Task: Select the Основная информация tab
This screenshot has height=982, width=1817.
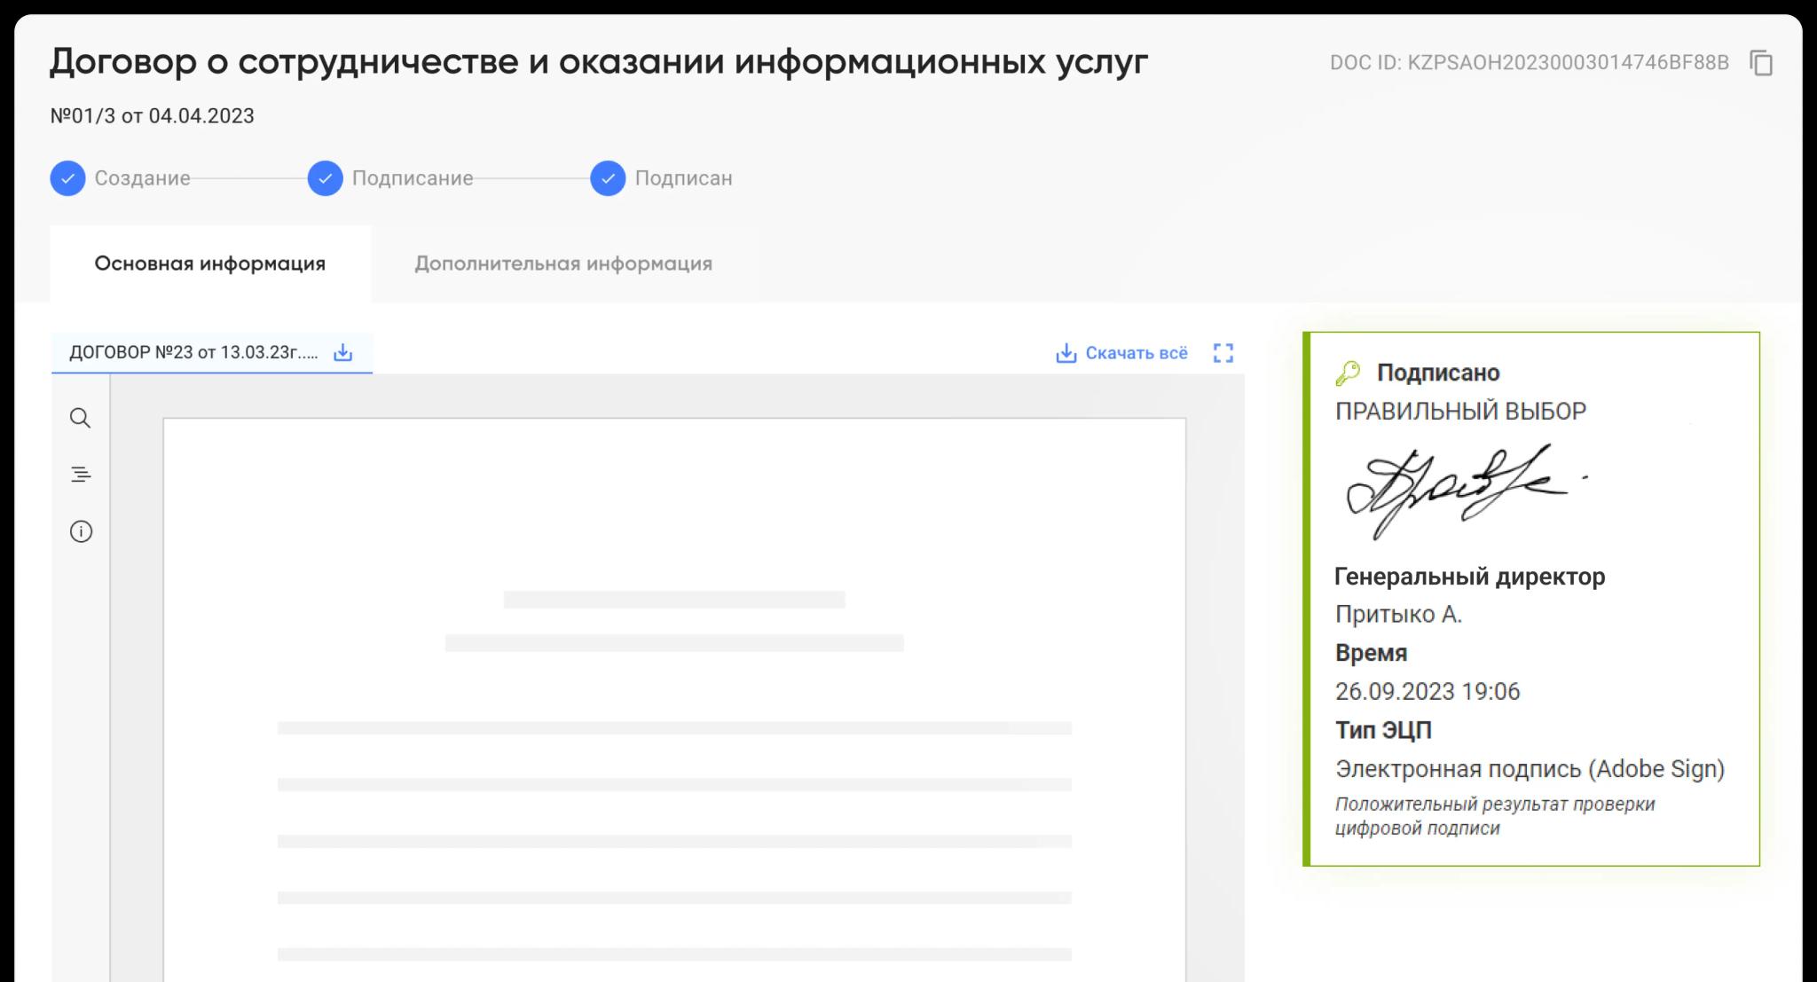Action: (210, 263)
